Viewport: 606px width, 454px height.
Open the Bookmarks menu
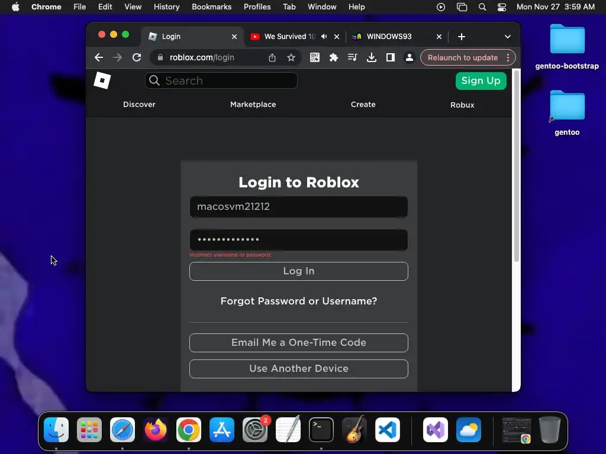coord(211,7)
